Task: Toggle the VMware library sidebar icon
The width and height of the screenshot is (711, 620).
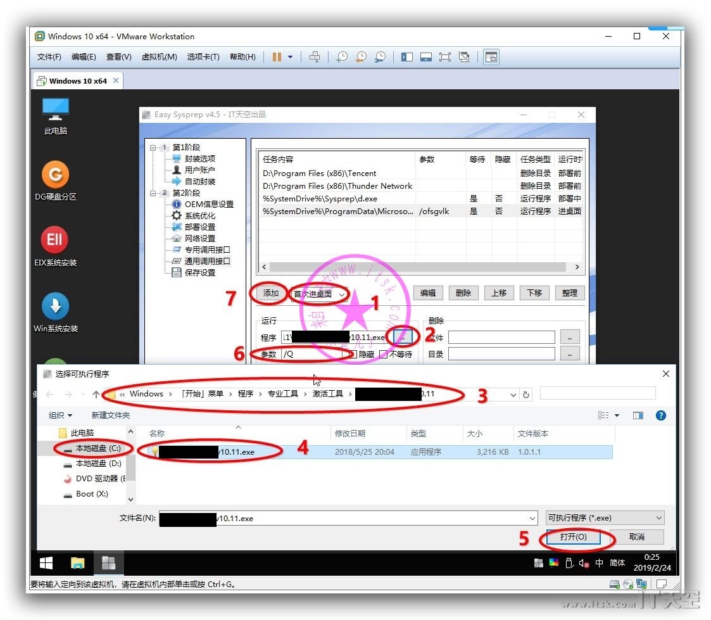Action: [406, 57]
